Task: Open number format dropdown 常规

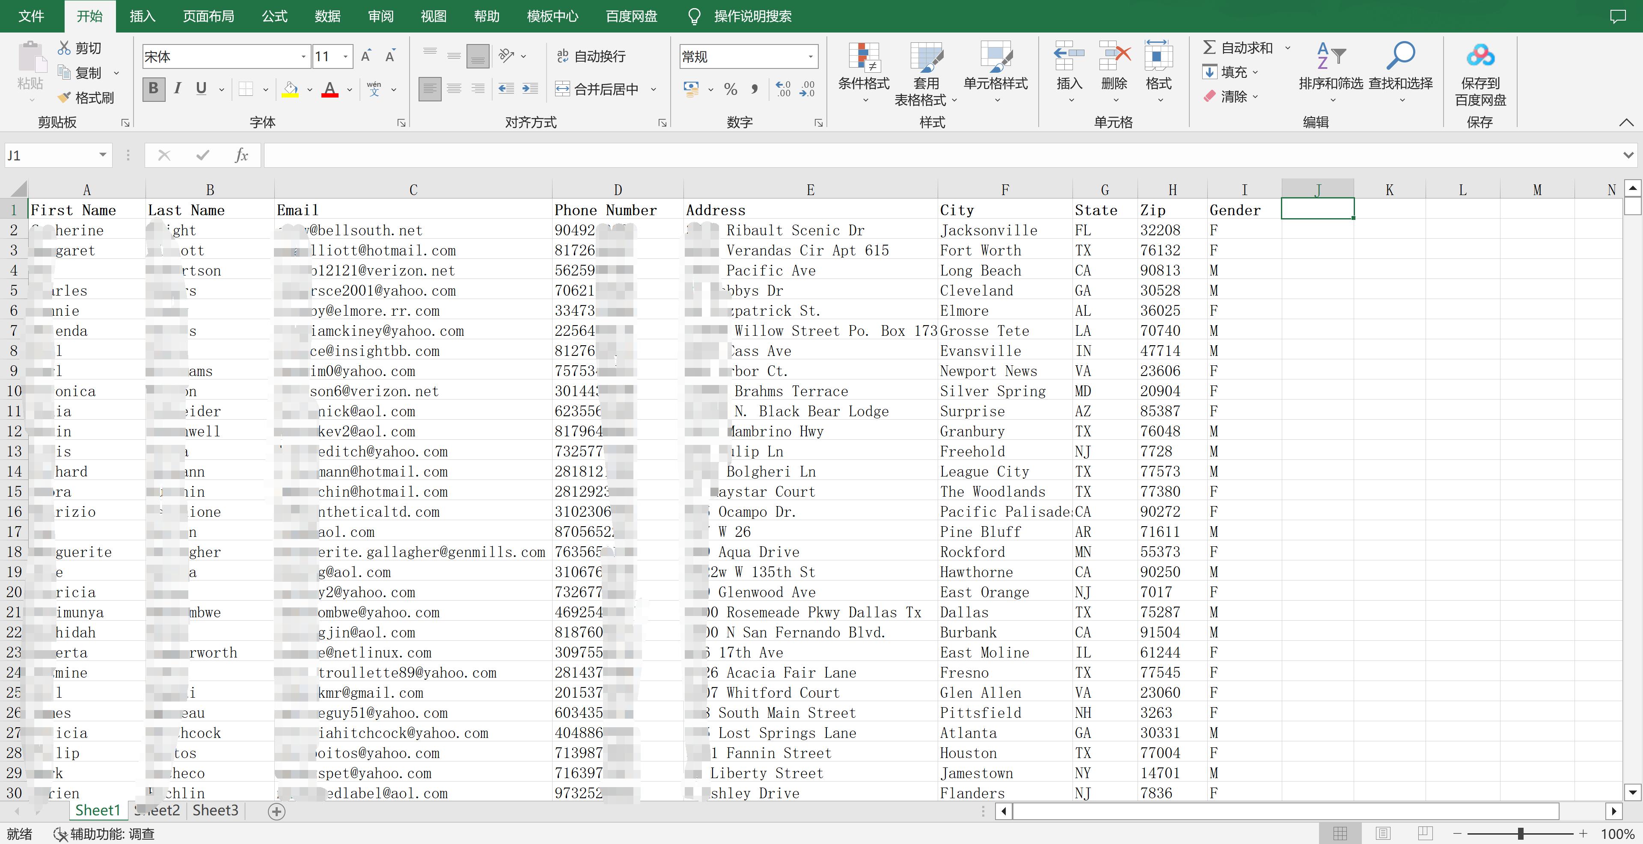Action: (x=810, y=57)
